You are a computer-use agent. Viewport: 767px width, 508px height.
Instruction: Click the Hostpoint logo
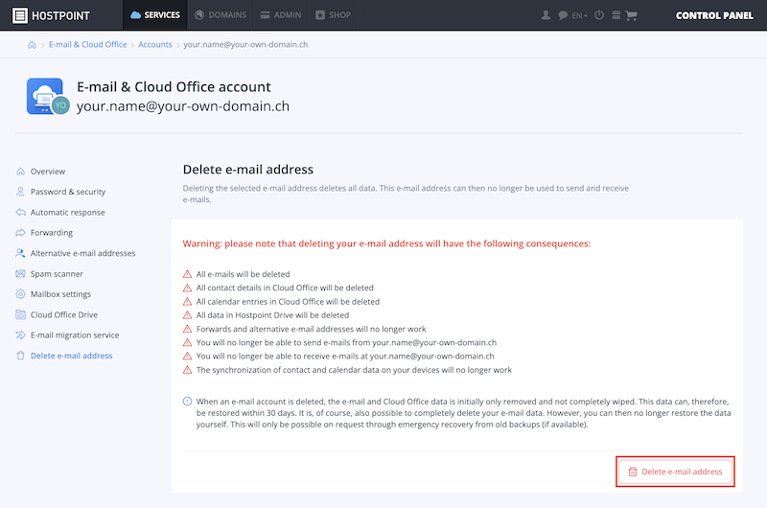tap(51, 15)
